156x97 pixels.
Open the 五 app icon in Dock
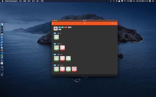(x=2, y=63)
